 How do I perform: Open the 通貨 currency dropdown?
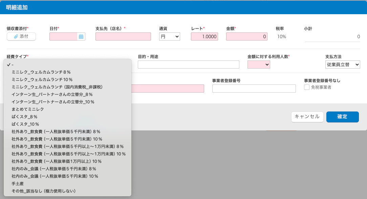tap(169, 36)
